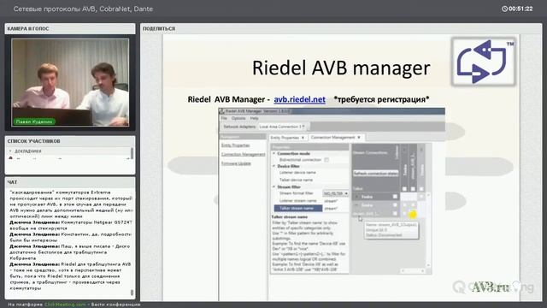
Task: Click the ClickMeeting.com link in the footer
Action: [x=65, y=305]
